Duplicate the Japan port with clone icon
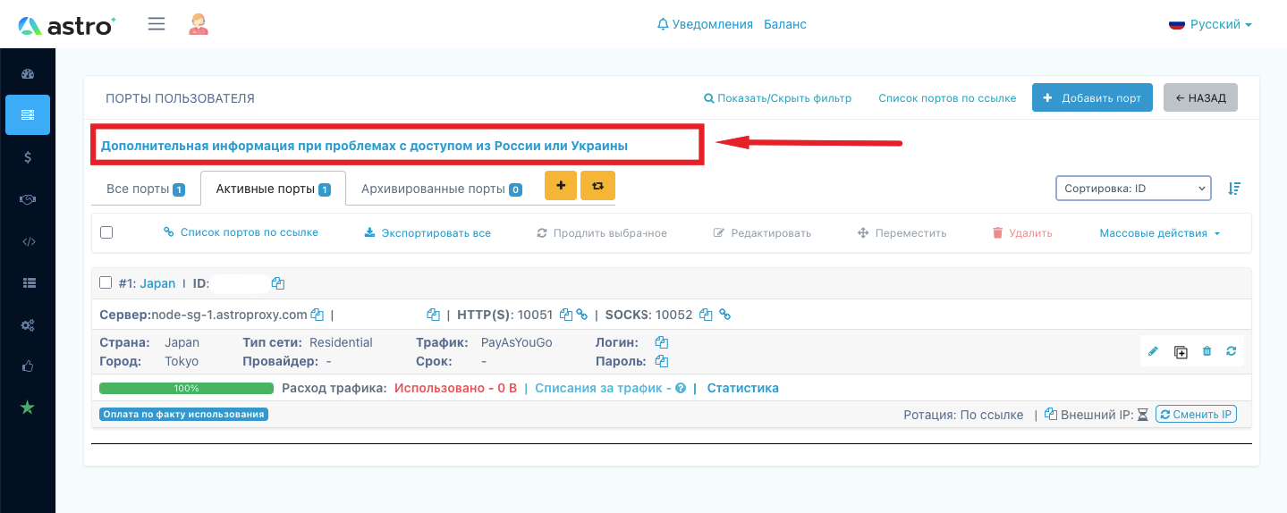1287x513 pixels. pos(1181,352)
